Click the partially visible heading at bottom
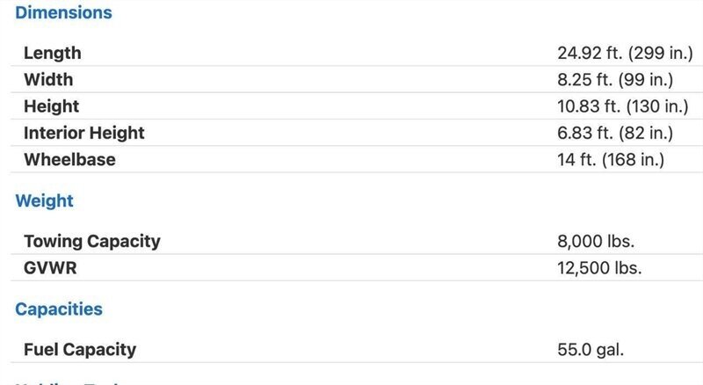 click(68, 383)
